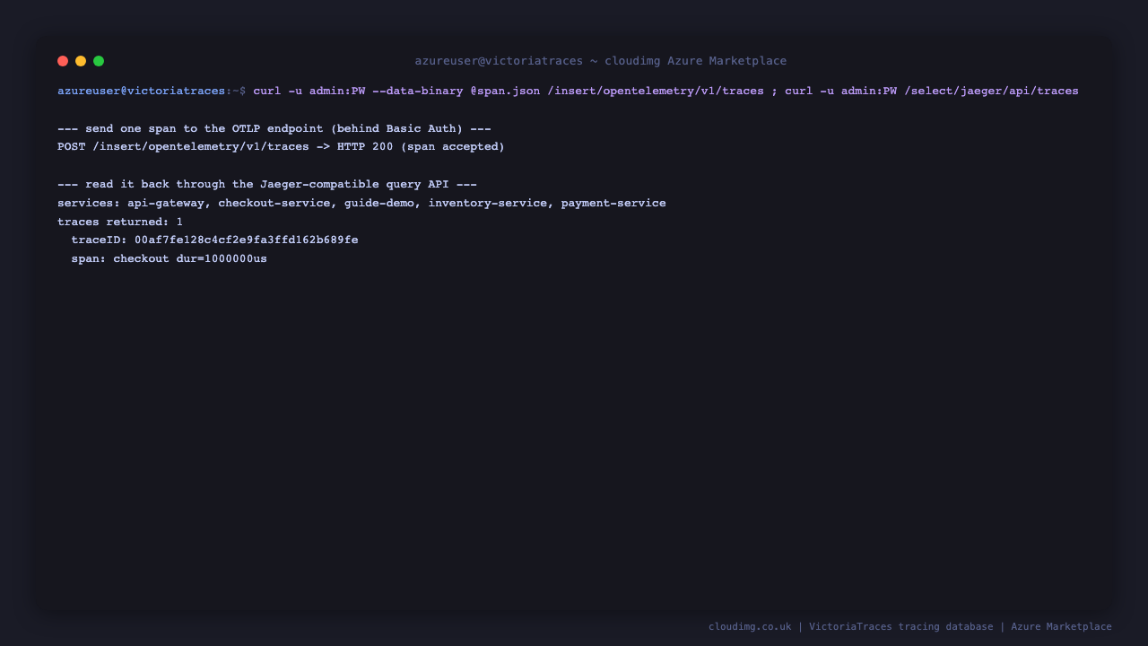Click trace ID '00af7fe128c4cf2e9fa3ffd162b689fe'
Viewport: 1148px width, 646px height.
(247, 240)
